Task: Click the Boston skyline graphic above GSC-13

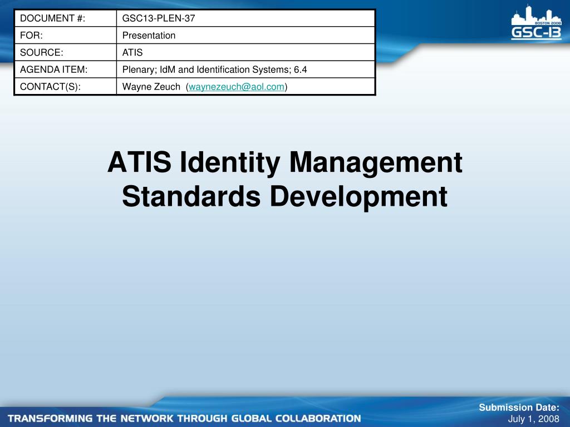Action: pos(536,15)
